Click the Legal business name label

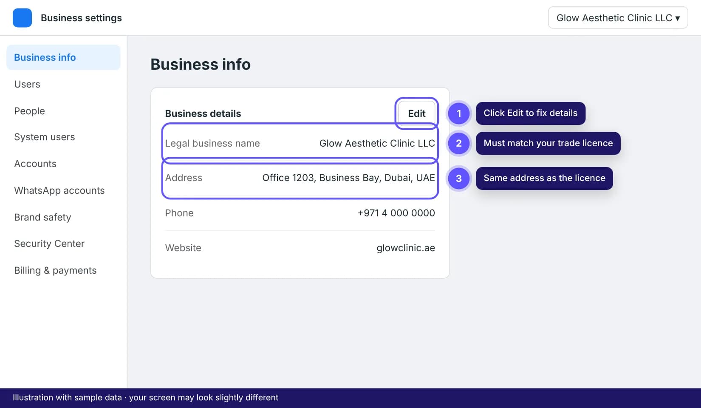point(212,143)
